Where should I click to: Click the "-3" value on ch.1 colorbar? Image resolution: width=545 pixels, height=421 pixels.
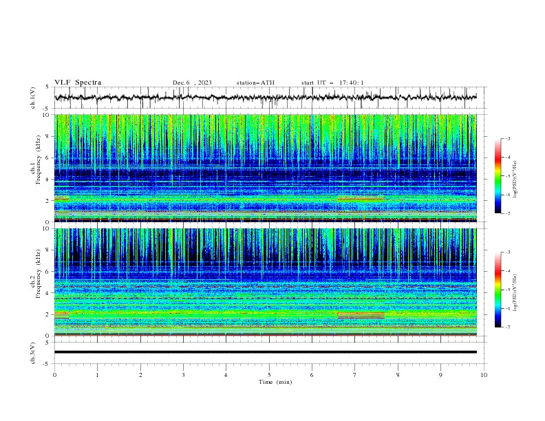[x=508, y=138]
